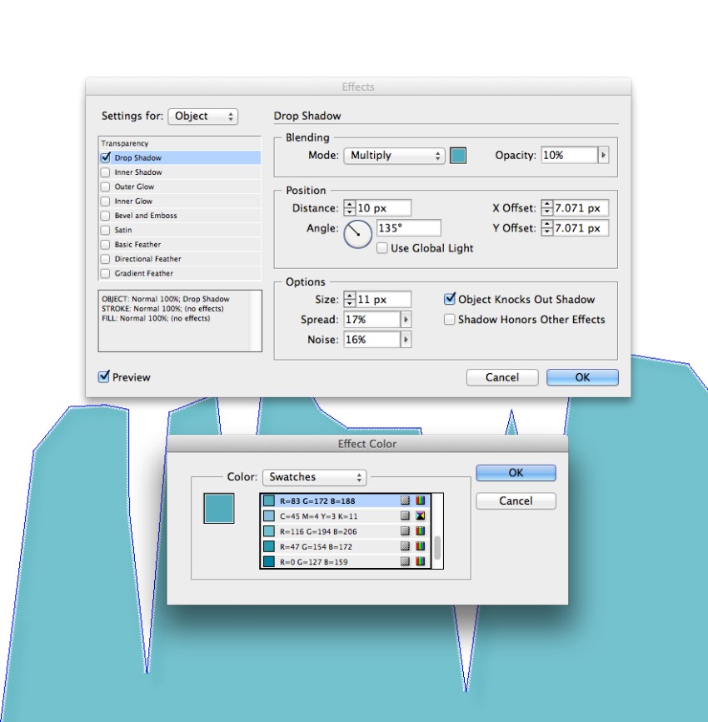Viewport: 708px width, 722px height.
Task: Select Directional Feather in effects list
Action: click(x=180, y=259)
